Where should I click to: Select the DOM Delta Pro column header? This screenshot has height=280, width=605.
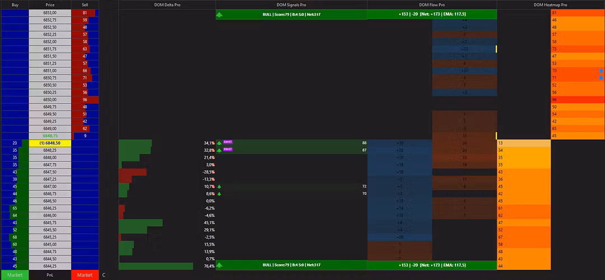point(167,4)
